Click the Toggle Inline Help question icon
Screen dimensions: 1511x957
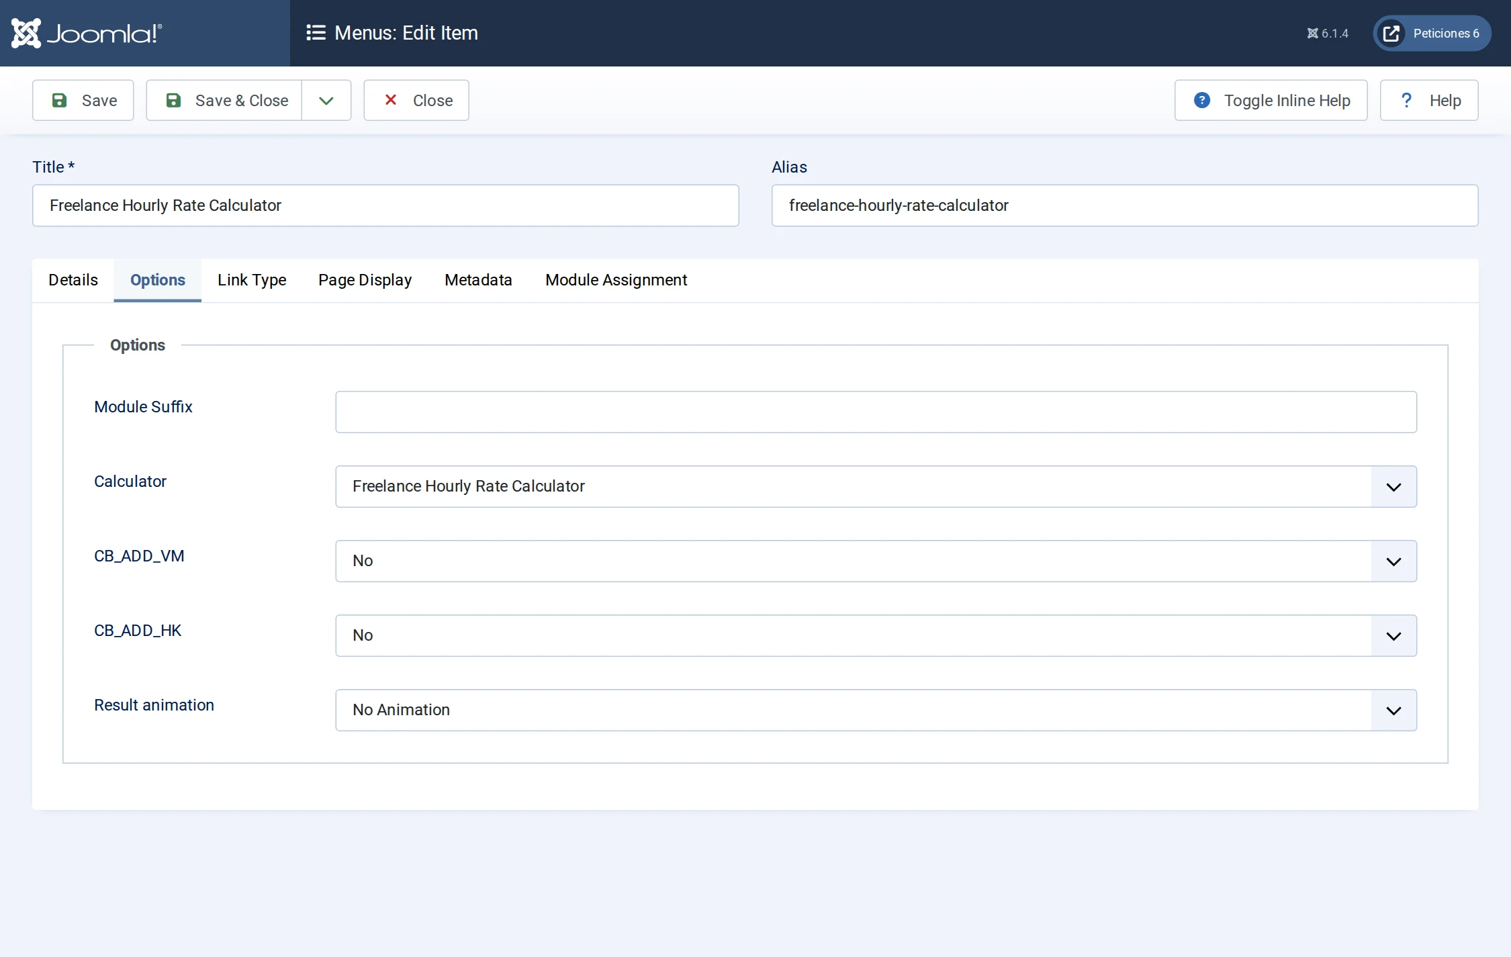[x=1202, y=100]
